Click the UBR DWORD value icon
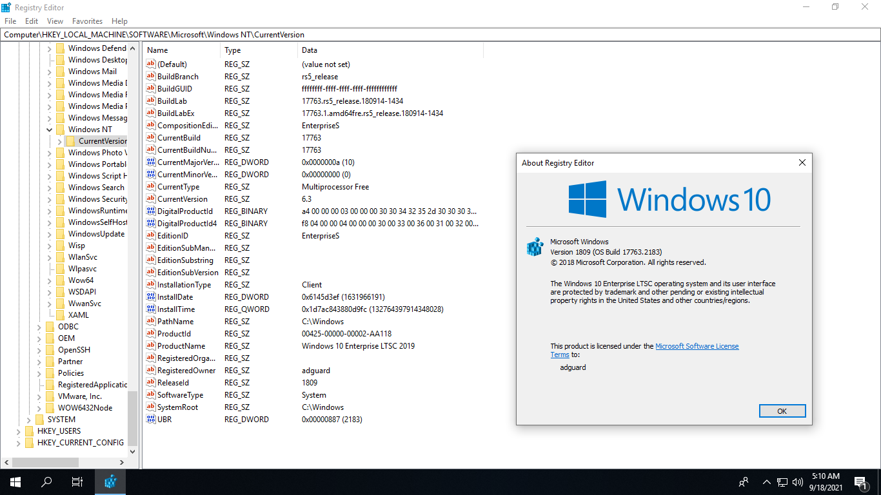The height and width of the screenshot is (495, 881). click(x=151, y=420)
